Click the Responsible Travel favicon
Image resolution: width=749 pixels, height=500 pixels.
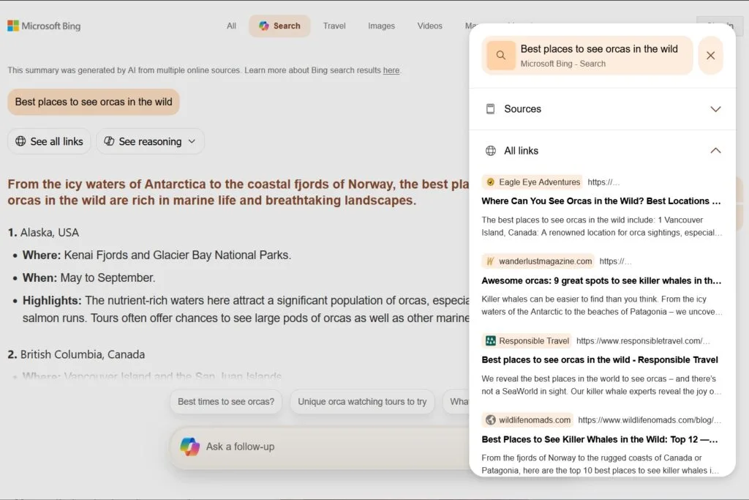click(490, 341)
